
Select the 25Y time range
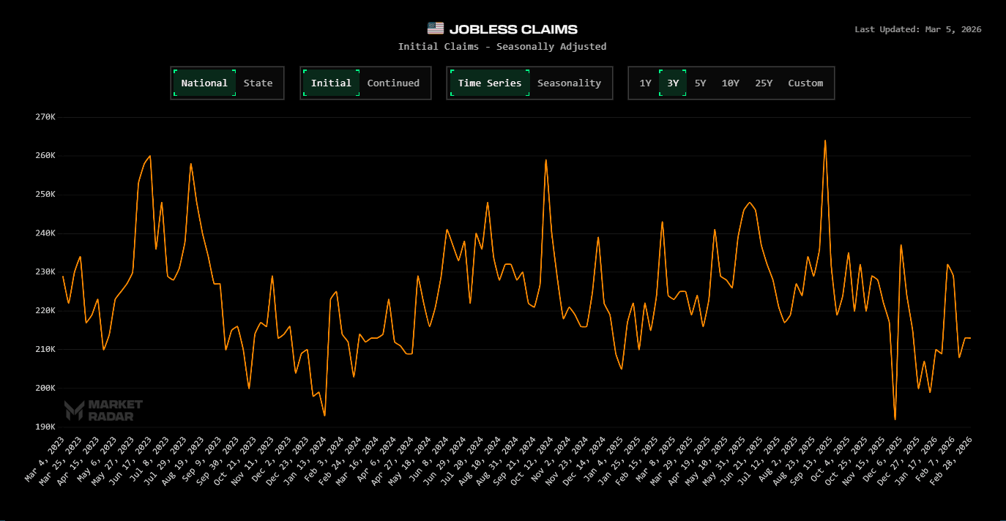[x=764, y=83]
